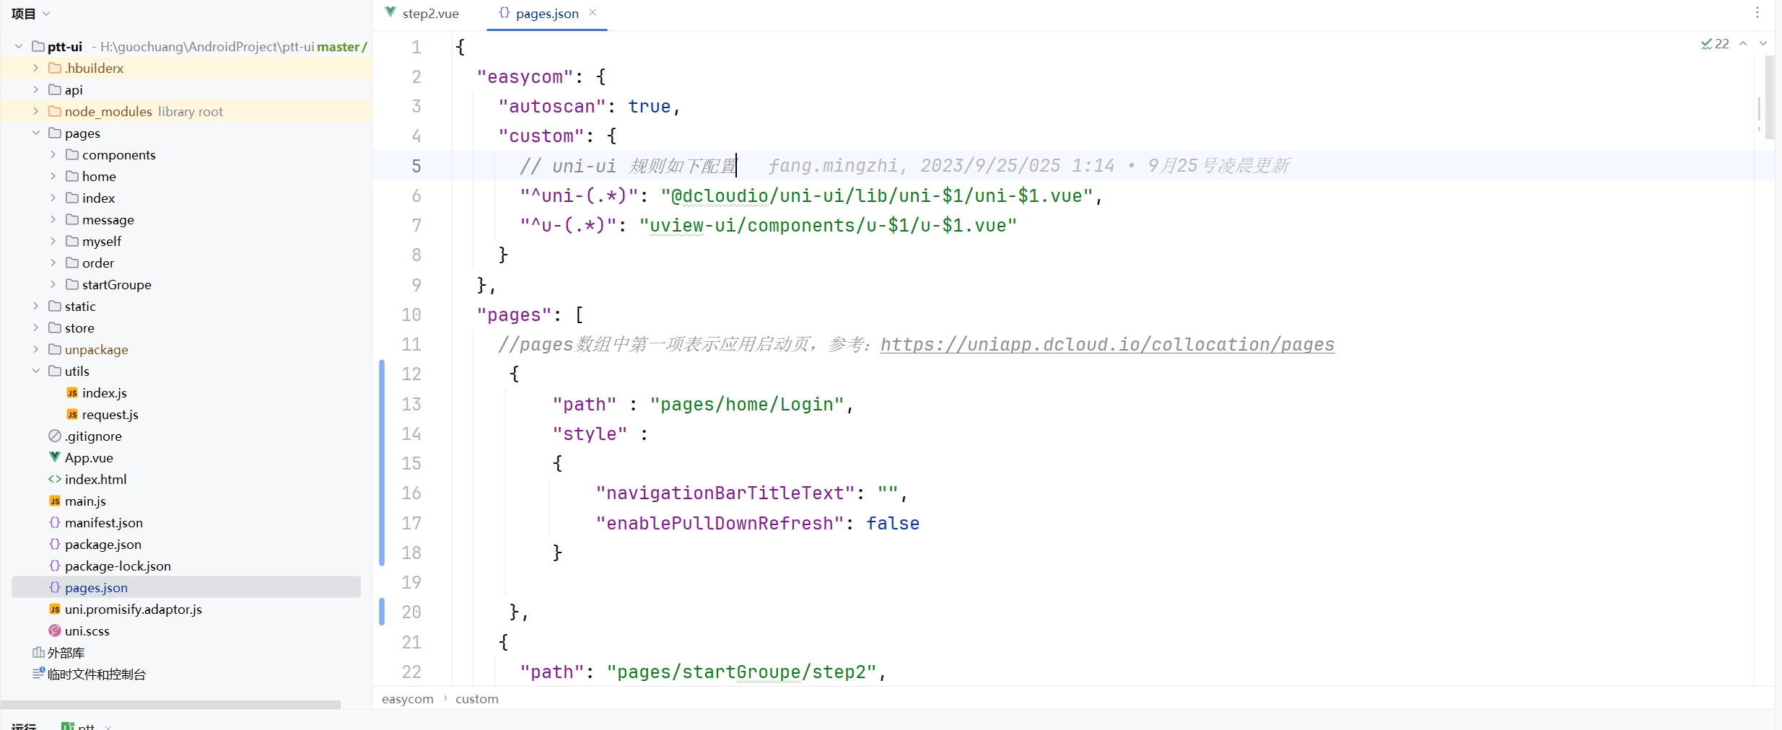Expand the api folder
The width and height of the screenshot is (1782, 730).
pyautogui.click(x=35, y=89)
